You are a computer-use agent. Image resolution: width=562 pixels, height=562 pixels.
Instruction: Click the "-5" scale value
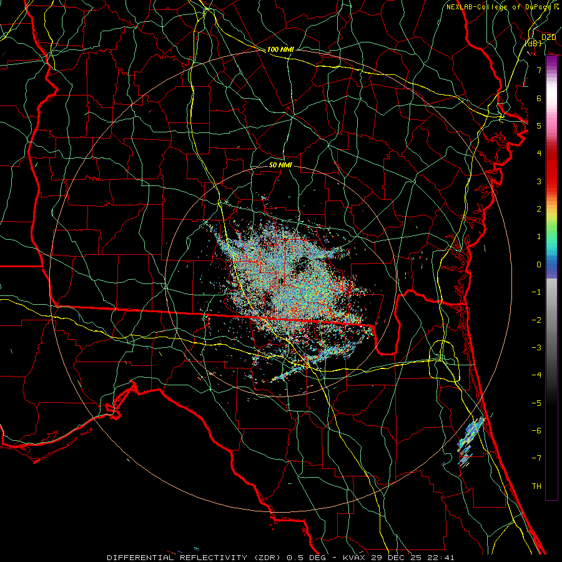pyautogui.click(x=536, y=403)
